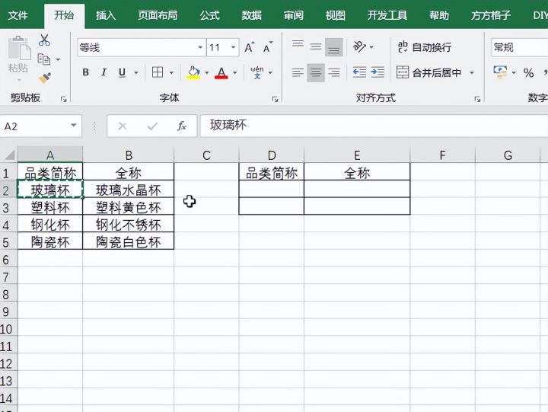Screen dimensions: 548x412
Task: Click increase indent icon
Action: 378,72
